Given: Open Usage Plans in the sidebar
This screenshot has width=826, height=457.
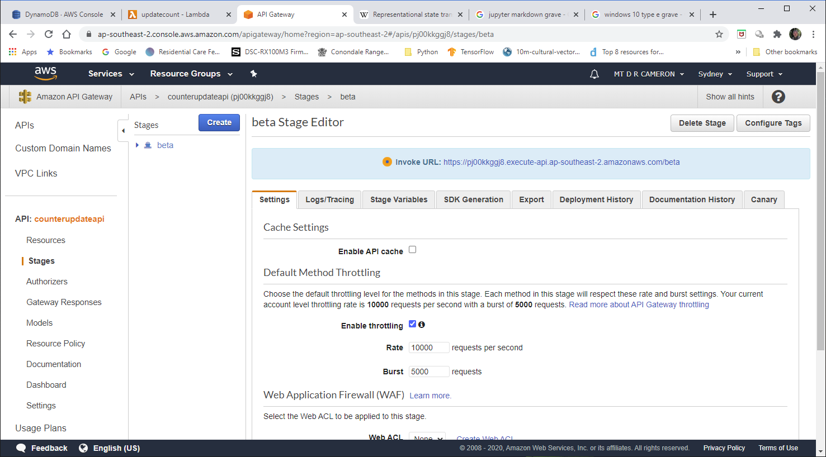Looking at the screenshot, I should (41, 428).
